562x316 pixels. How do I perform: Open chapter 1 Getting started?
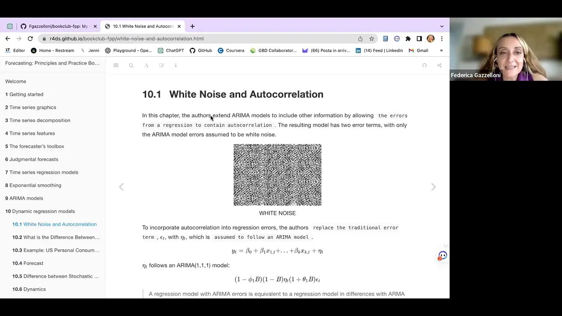24,94
